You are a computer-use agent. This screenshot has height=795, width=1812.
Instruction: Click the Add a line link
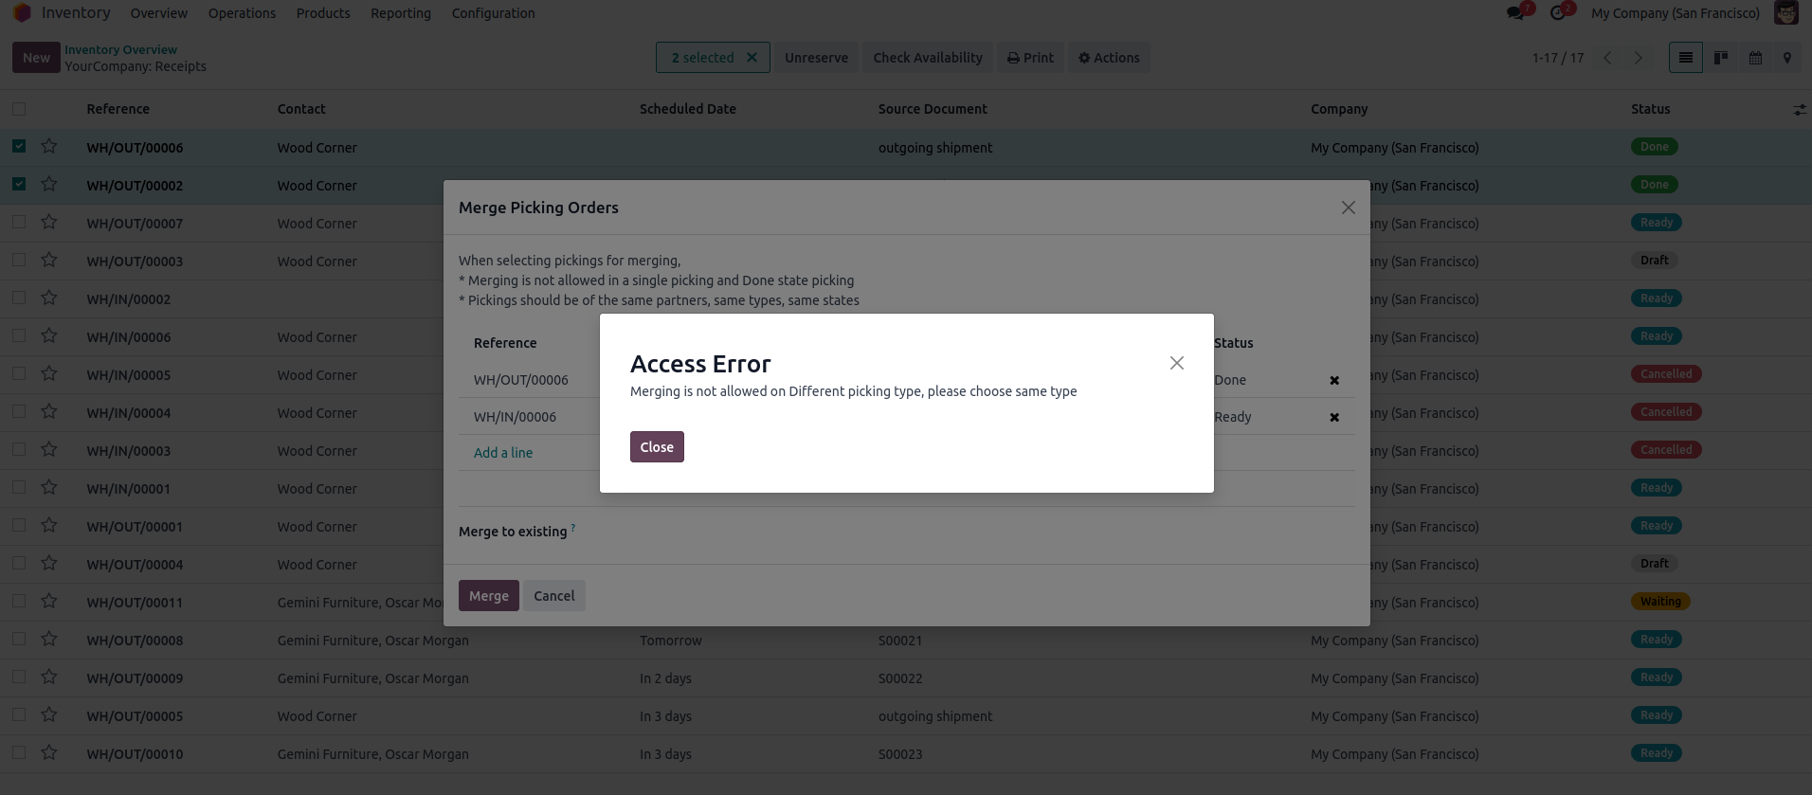coord(503,453)
